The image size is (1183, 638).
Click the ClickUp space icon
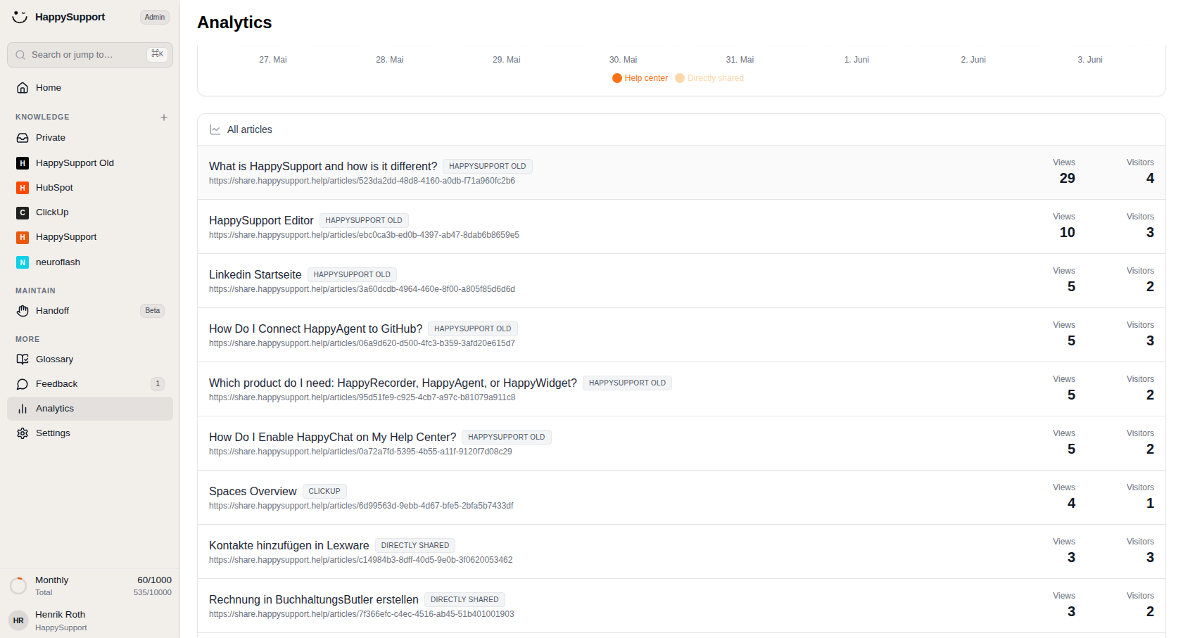[x=23, y=212]
